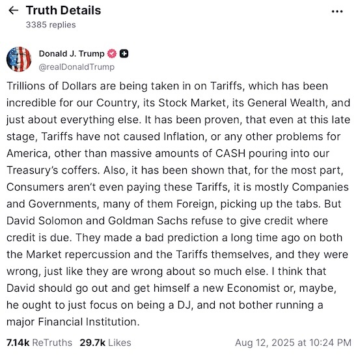Click the Truth Details header title
This screenshot has width=358, height=355.
click(x=64, y=10)
